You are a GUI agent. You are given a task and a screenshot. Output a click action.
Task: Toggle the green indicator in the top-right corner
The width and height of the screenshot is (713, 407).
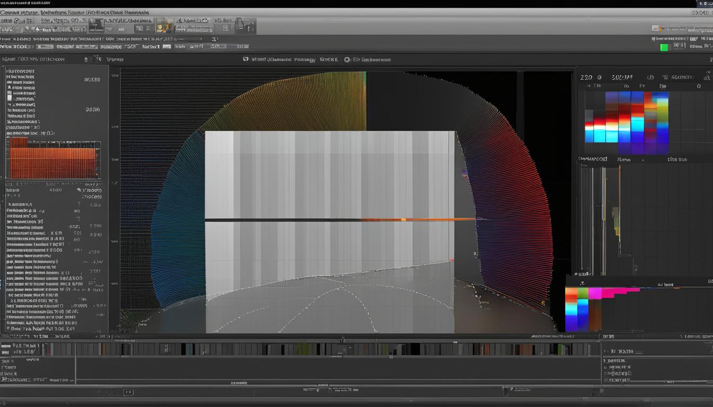pyautogui.click(x=662, y=47)
